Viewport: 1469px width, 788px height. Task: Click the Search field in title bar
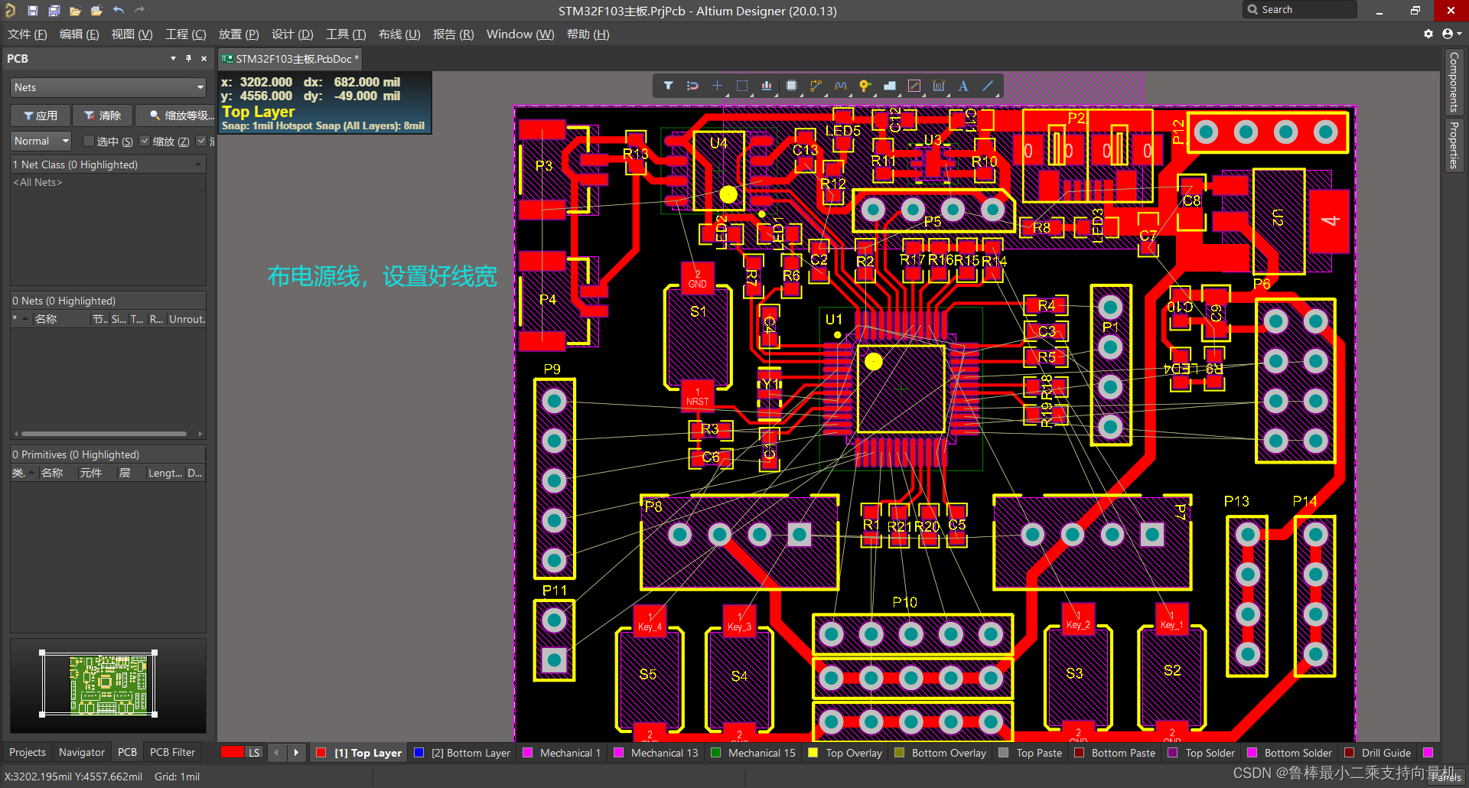click(x=1300, y=10)
